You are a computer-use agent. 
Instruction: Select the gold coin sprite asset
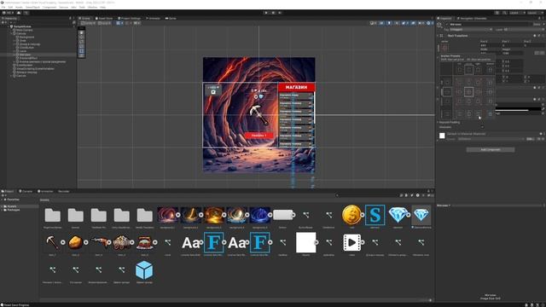(351, 215)
